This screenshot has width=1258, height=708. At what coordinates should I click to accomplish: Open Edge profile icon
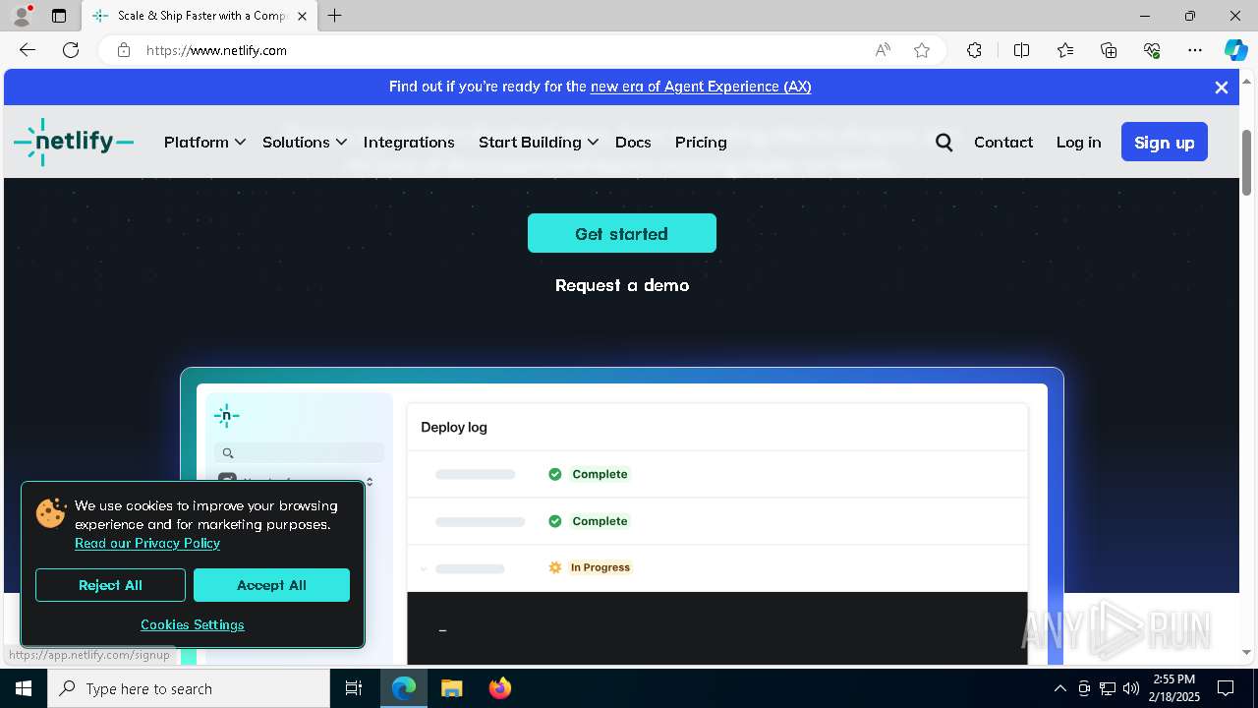pyautogui.click(x=21, y=16)
